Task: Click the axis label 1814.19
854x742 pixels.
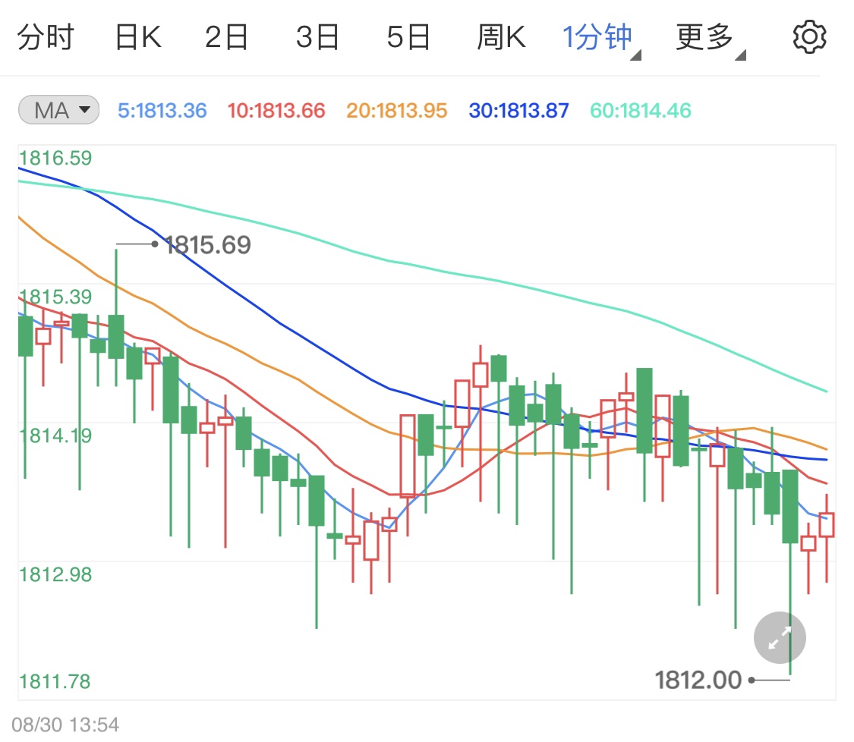Action: tap(55, 435)
